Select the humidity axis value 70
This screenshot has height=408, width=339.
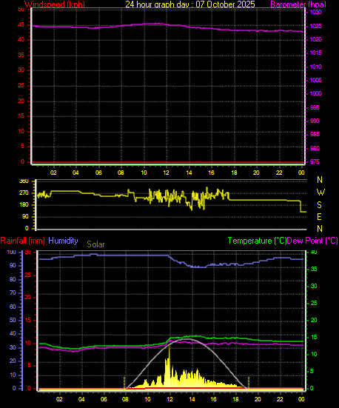(x=13, y=293)
